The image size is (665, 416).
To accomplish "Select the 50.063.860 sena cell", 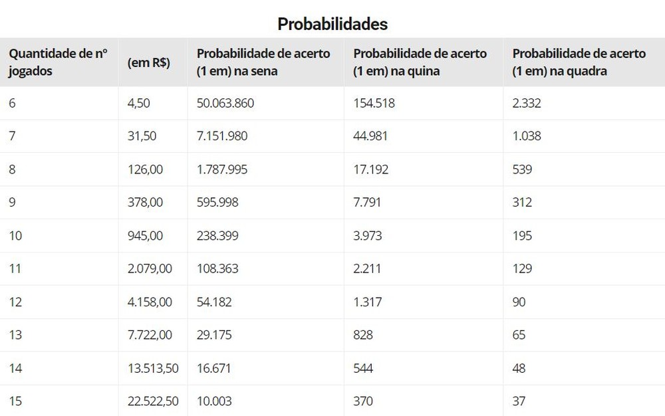I will [x=225, y=104].
